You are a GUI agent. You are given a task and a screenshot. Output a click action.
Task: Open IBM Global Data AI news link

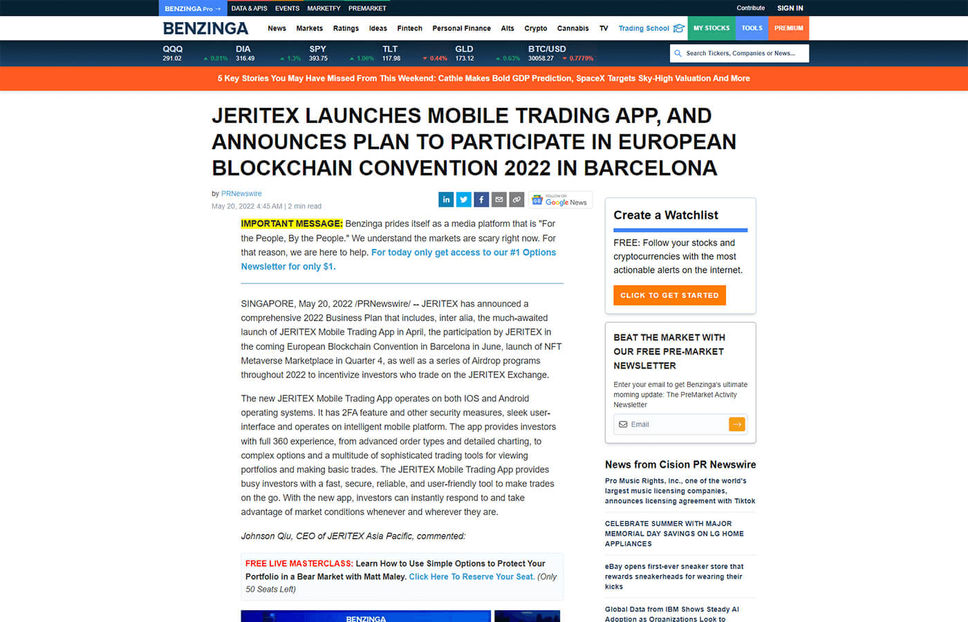pos(672,614)
